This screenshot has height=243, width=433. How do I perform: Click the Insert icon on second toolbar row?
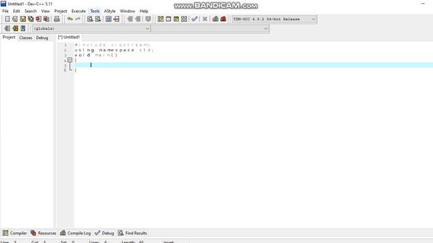[7, 28]
